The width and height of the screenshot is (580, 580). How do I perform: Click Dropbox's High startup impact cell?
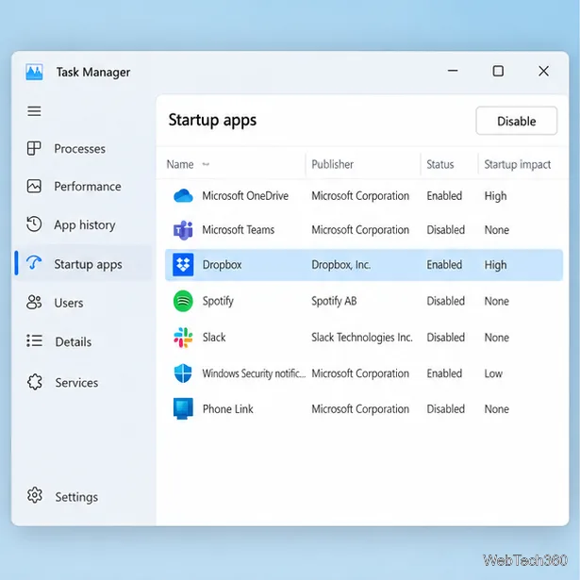point(495,265)
